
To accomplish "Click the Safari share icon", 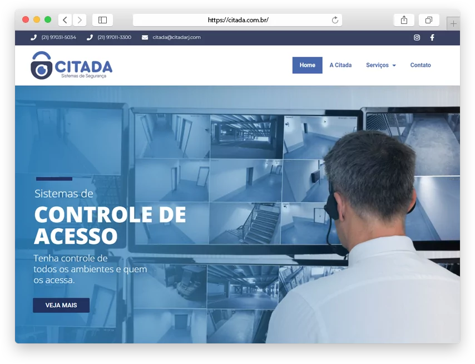I will (404, 20).
